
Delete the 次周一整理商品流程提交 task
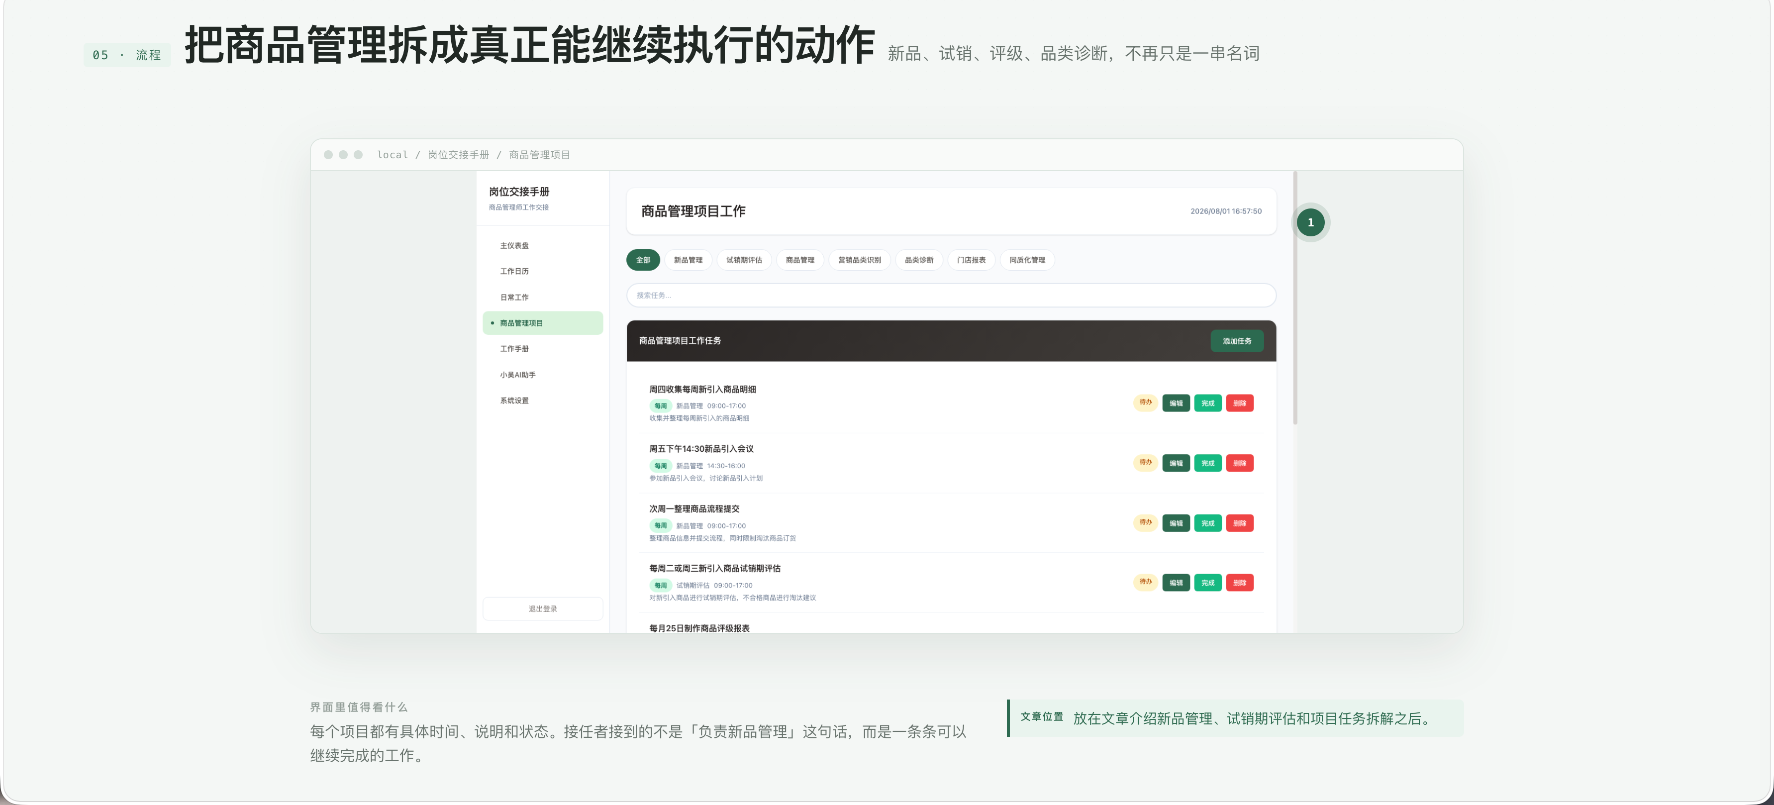click(x=1239, y=523)
